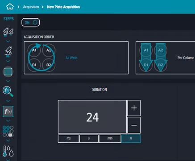Go to the Home screen icon
Image resolution: width=195 pixels, height=161 pixels.
click(x=10, y=7)
